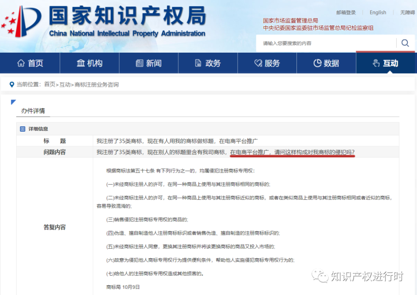The image size is (417, 295).
Task: Switch to English site version
Action: (x=378, y=13)
